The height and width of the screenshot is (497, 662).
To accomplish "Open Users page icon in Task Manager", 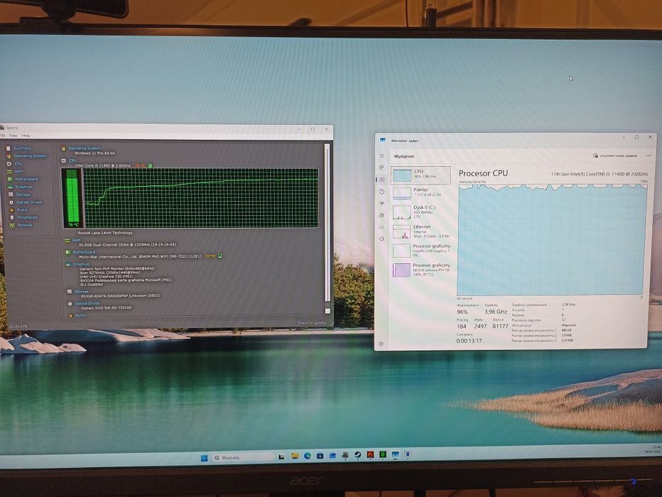I will pyautogui.click(x=381, y=215).
